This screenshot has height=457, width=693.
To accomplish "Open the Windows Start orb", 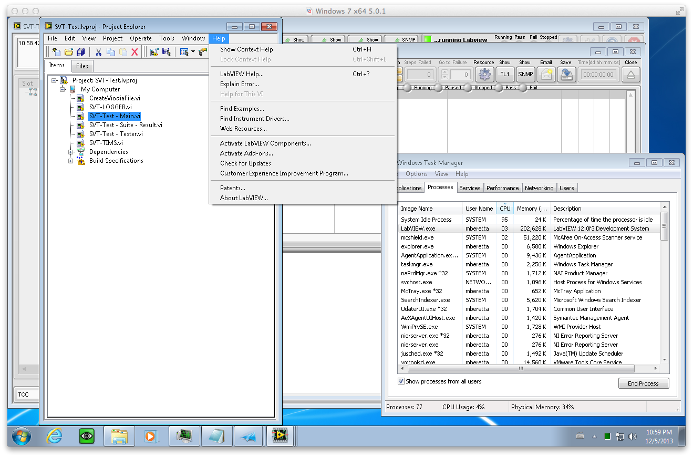I will pyautogui.click(x=21, y=435).
